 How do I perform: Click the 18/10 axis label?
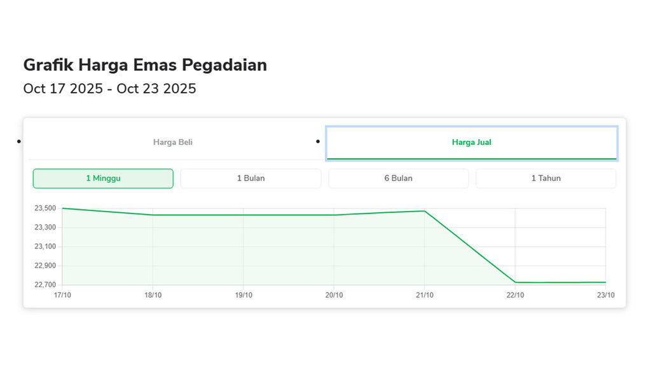(153, 295)
